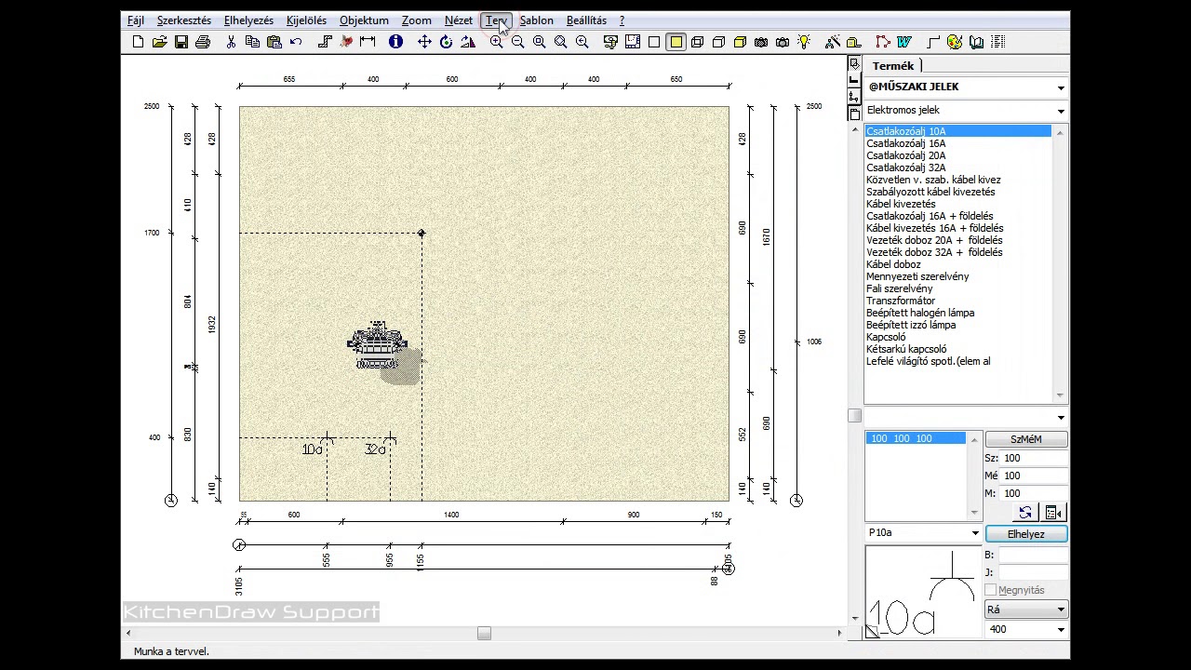Open the book catalog icon
Viewport: 1191px width, 670px height.
[x=976, y=42]
